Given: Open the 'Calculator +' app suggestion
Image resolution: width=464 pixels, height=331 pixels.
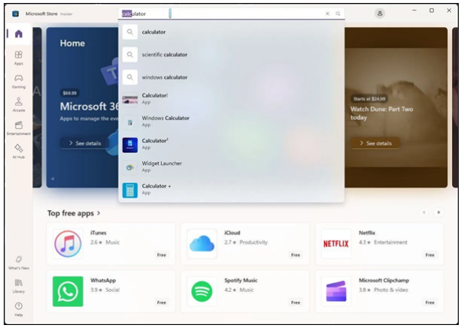Looking at the screenshot, I should click(x=232, y=190).
